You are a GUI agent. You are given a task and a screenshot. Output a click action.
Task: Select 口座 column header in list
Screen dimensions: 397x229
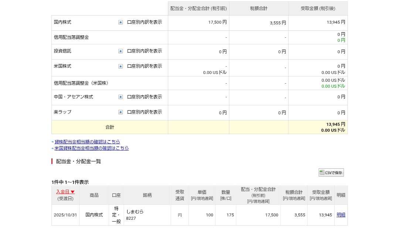(116, 195)
